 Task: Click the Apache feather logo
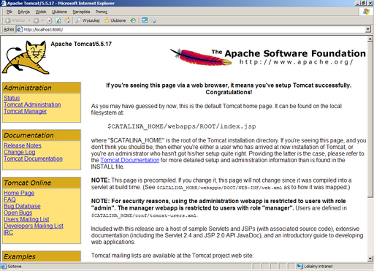pyautogui.click(x=201, y=57)
